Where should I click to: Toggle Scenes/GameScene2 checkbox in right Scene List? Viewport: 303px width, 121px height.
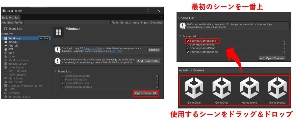pos(187,52)
